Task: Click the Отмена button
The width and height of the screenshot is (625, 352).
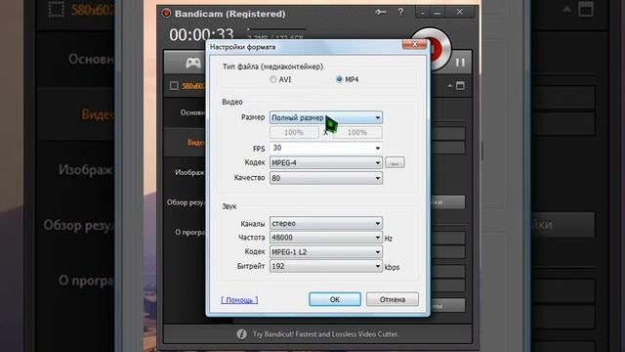Action: point(393,299)
